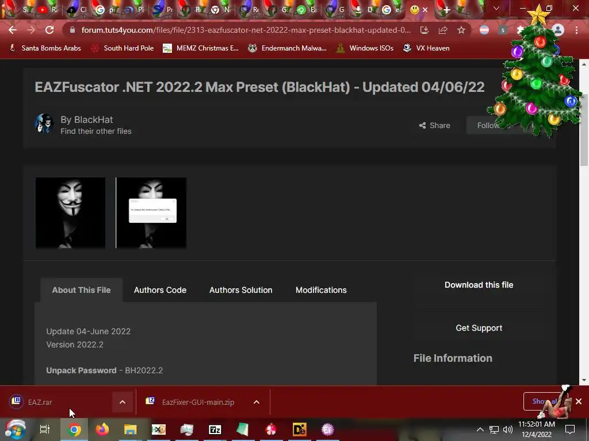Open the notification center icon

[x=570, y=430]
